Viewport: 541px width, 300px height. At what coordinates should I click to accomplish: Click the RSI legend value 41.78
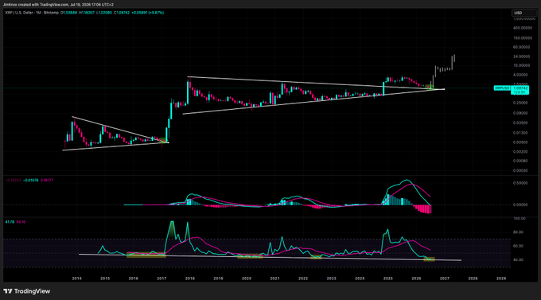[x=10, y=222]
